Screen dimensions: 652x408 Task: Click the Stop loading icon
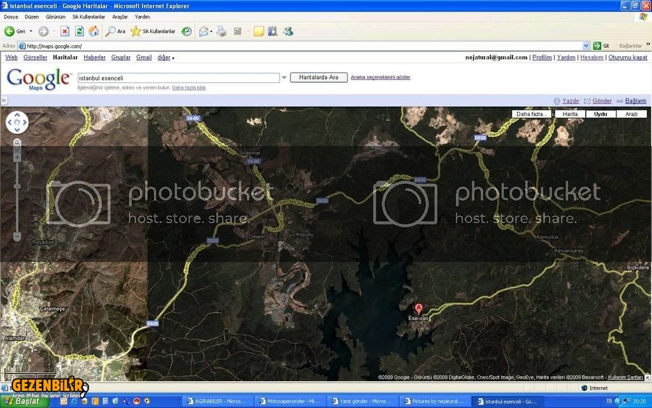[x=64, y=31]
